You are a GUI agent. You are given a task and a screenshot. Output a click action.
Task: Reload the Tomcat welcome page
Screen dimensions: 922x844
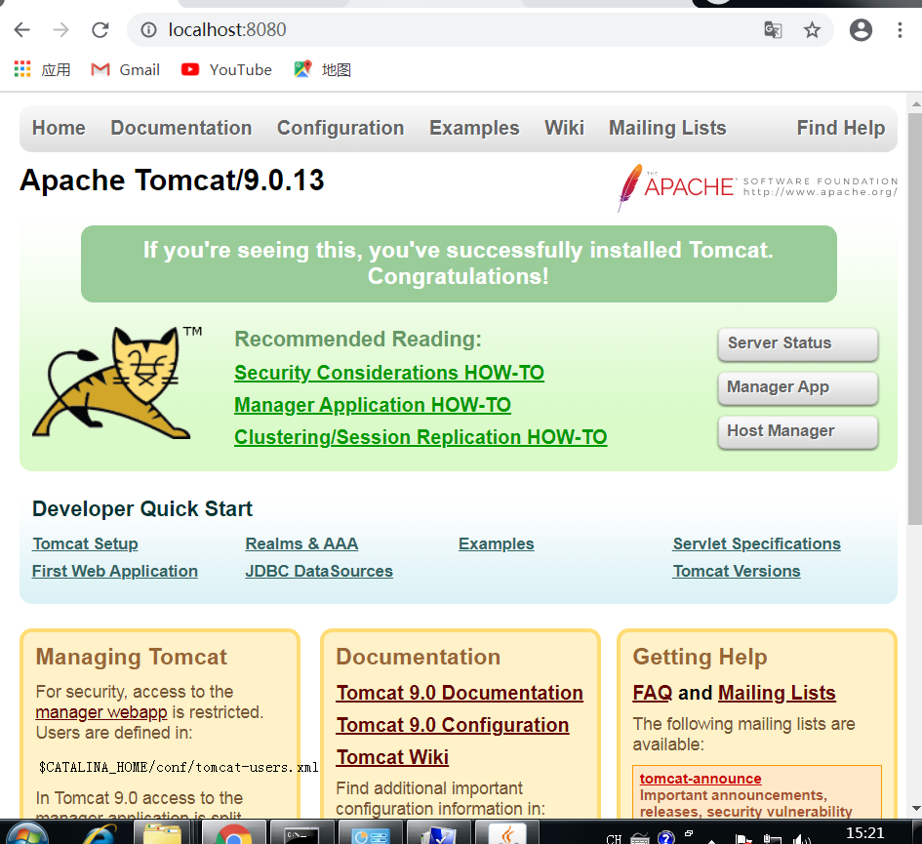(x=100, y=29)
